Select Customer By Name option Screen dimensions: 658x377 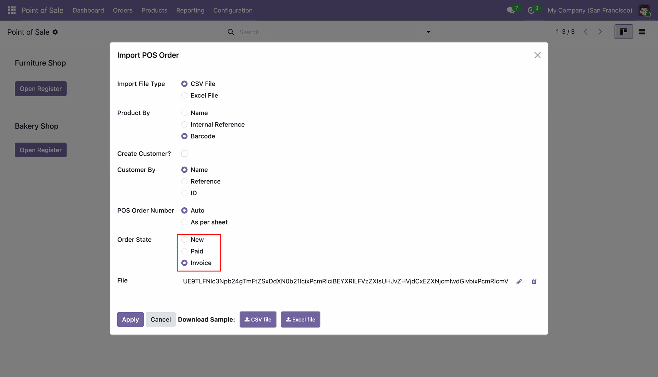click(184, 170)
